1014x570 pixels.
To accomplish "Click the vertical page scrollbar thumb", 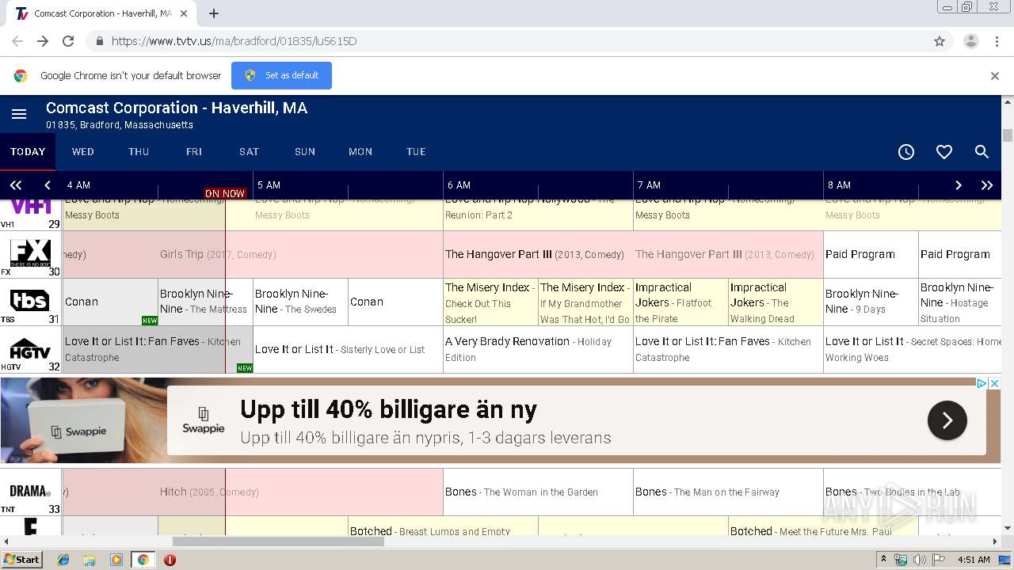I will pyautogui.click(x=1008, y=135).
